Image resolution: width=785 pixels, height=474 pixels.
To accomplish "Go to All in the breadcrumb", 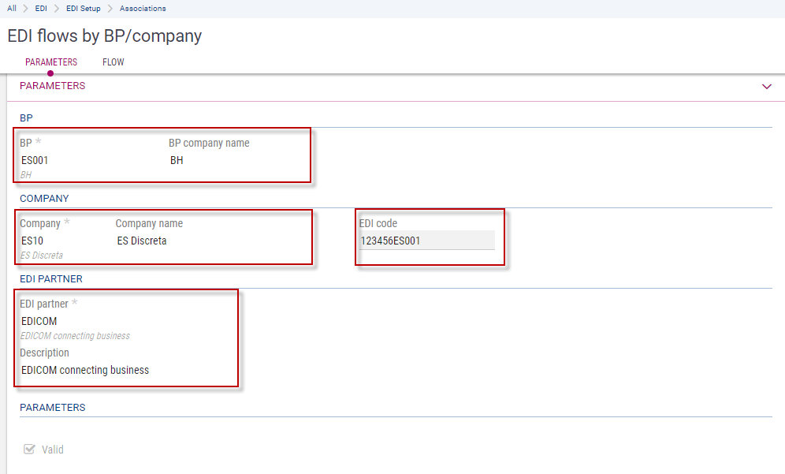I will point(12,9).
